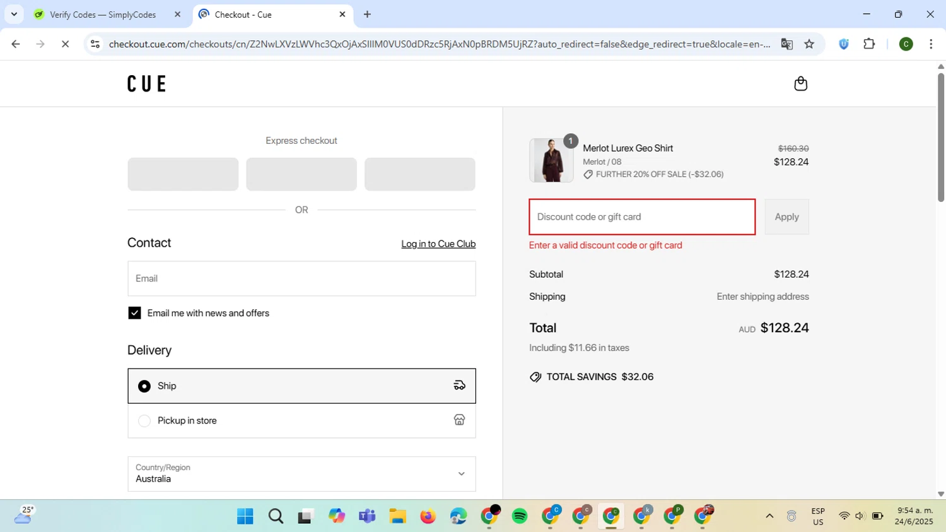Click the Apply discount button
This screenshot has height=532, width=946.
pos(786,216)
